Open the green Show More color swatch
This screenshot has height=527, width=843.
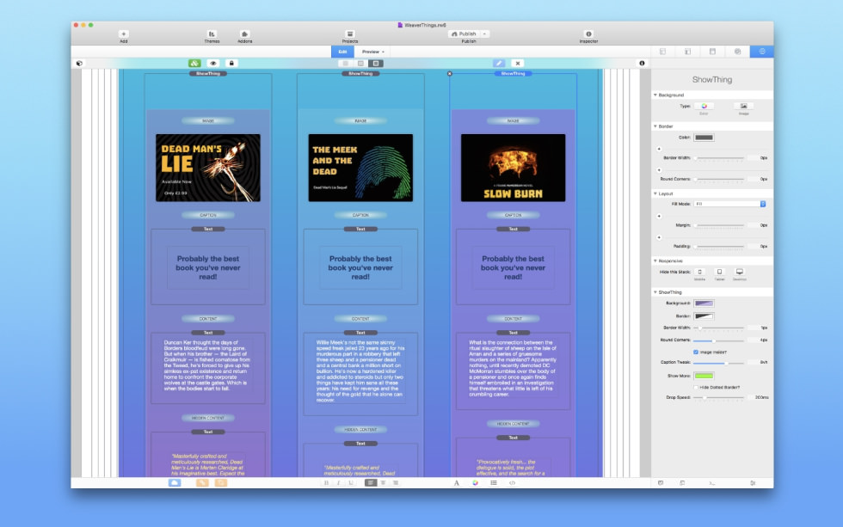tap(704, 376)
